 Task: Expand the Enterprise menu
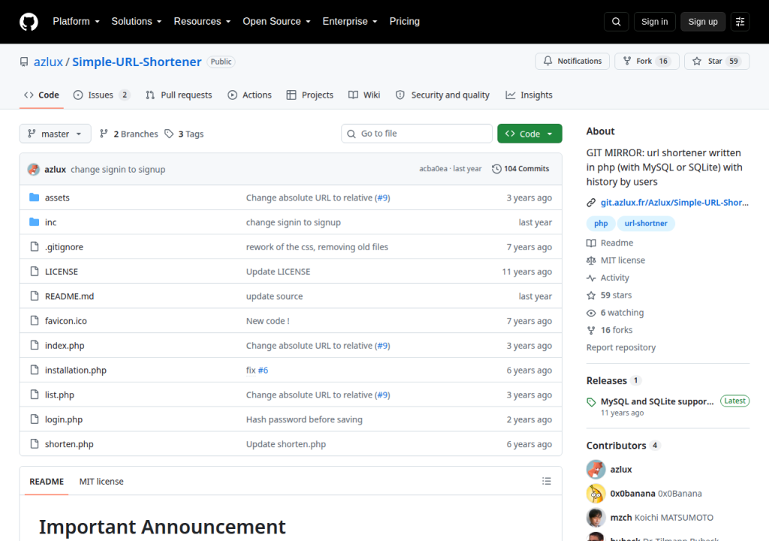(350, 22)
